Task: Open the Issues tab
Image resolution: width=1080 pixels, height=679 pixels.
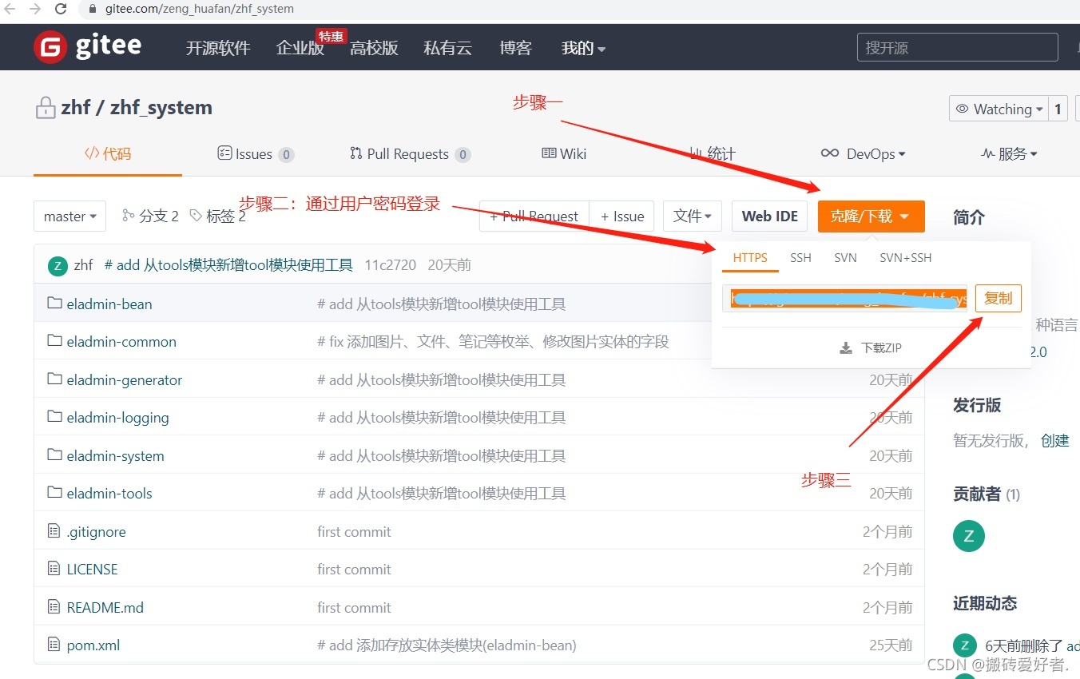Action: pos(256,153)
